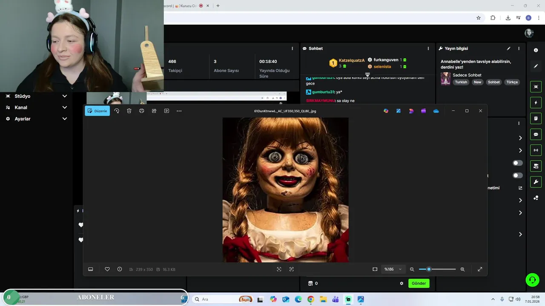Click lightning bolt icon in right sidebar
The image size is (545, 306).
[536, 102]
